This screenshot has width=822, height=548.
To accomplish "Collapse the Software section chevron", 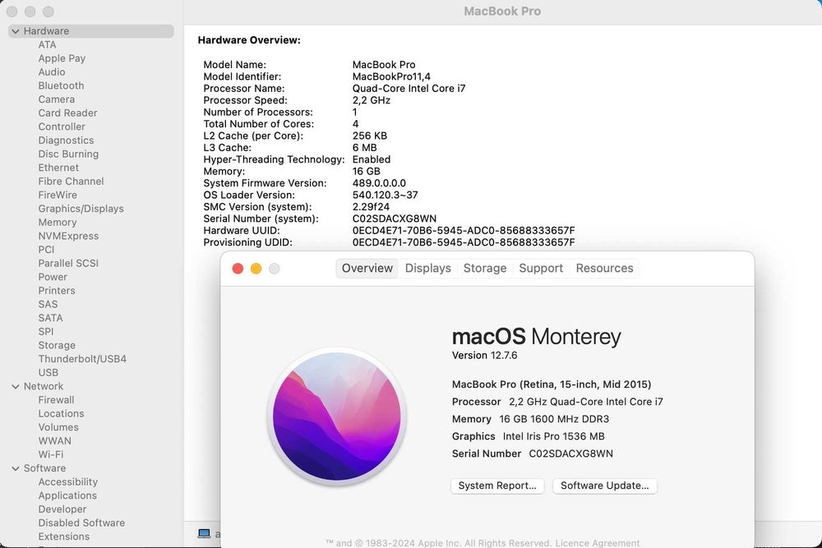I will click(16, 468).
